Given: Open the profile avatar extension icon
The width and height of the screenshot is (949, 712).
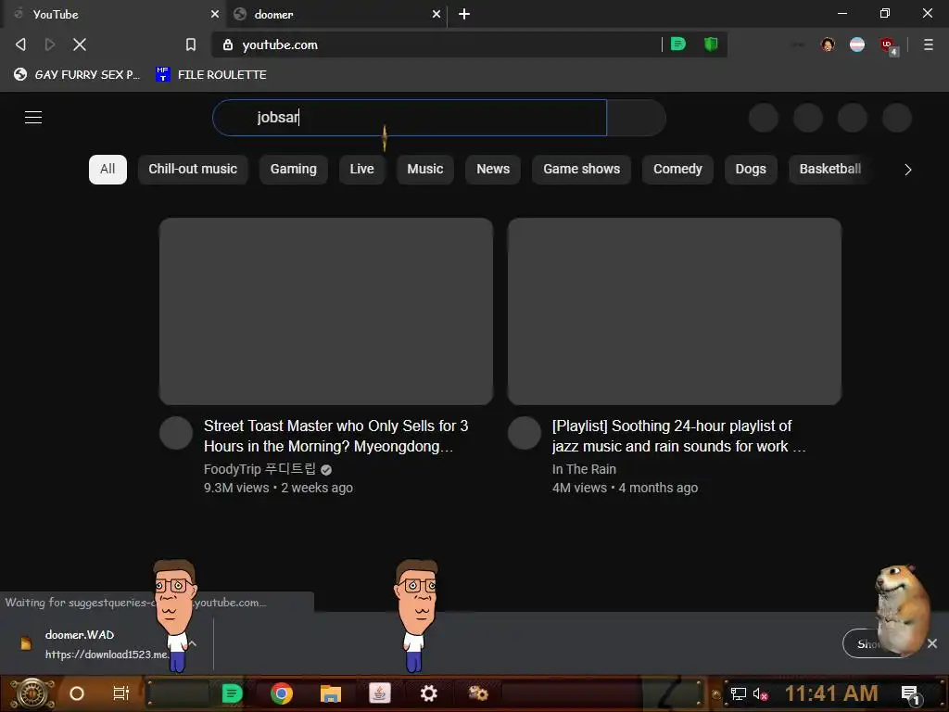Looking at the screenshot, I should 828,44.
